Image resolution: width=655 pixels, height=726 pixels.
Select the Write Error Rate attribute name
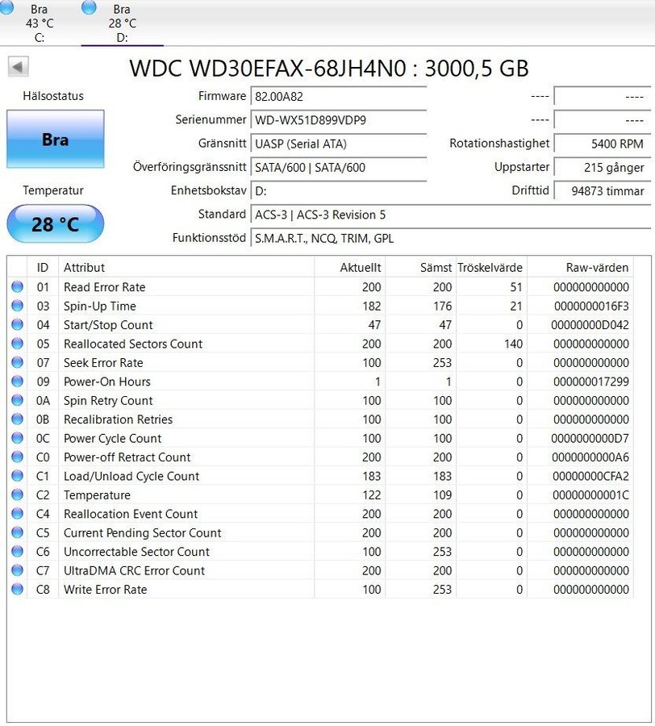coord(106,590)
